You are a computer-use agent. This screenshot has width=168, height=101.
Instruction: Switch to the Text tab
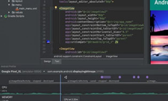57,61
